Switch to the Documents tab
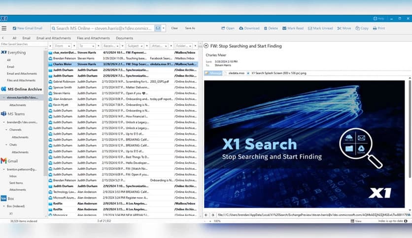The height and width of the screenshot is (238, 412). point(125,38)
